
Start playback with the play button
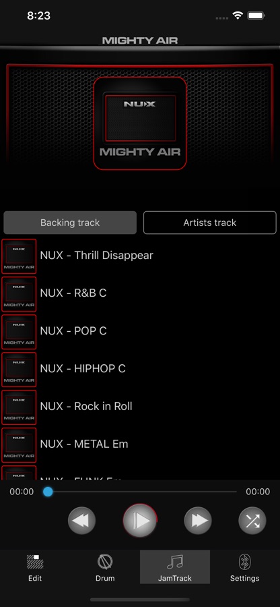coord(140,521)
